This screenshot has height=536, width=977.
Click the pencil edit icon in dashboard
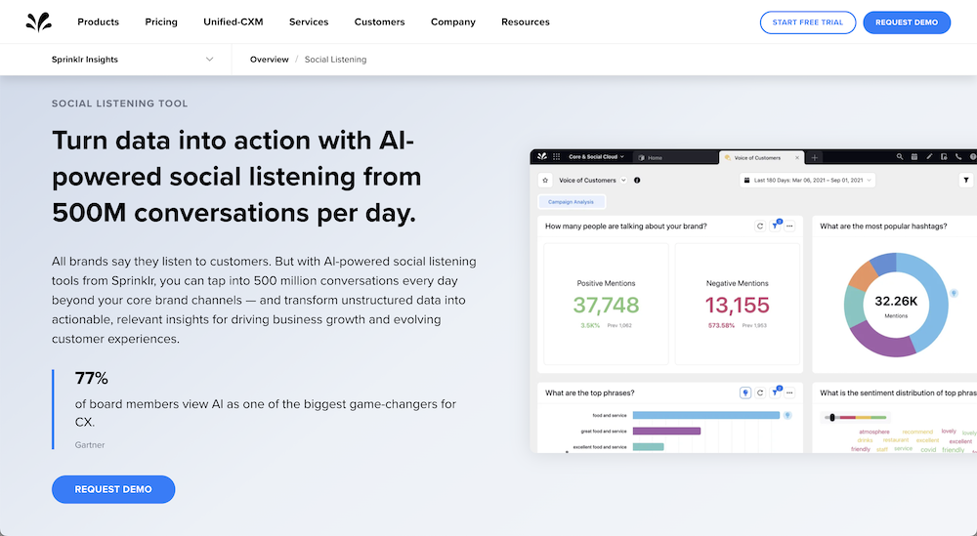[x=929, y=157]
